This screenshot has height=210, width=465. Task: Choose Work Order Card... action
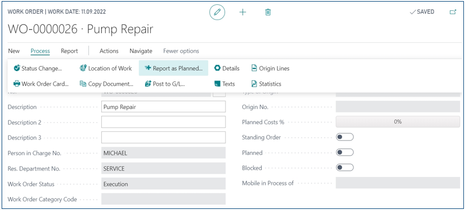point(41,84)
